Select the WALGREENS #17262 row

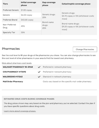click(49, 77)
